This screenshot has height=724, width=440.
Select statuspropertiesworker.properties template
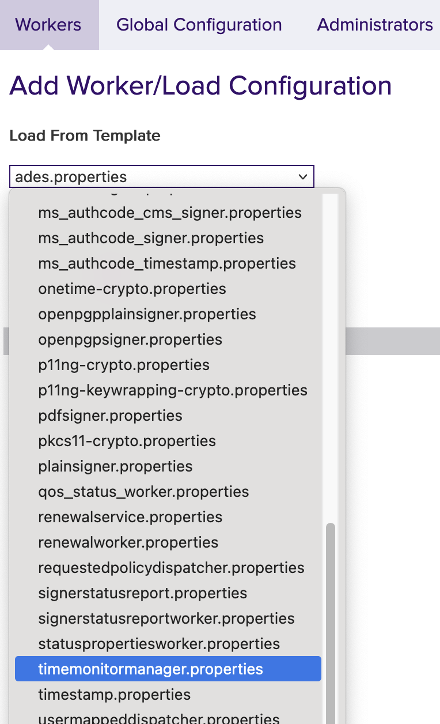pyautogui.click(x=158, y=644)
